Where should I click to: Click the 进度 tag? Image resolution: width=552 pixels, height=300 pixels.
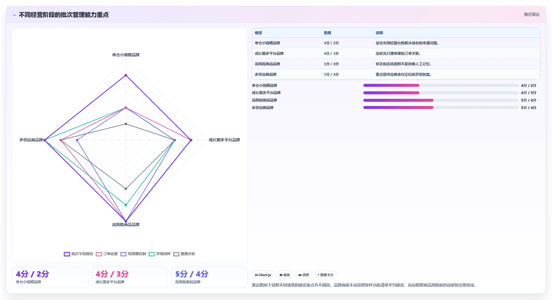304,275
